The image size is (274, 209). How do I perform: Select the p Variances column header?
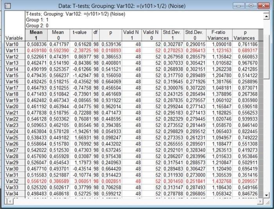pyautogui.click(x=245, y=35)
